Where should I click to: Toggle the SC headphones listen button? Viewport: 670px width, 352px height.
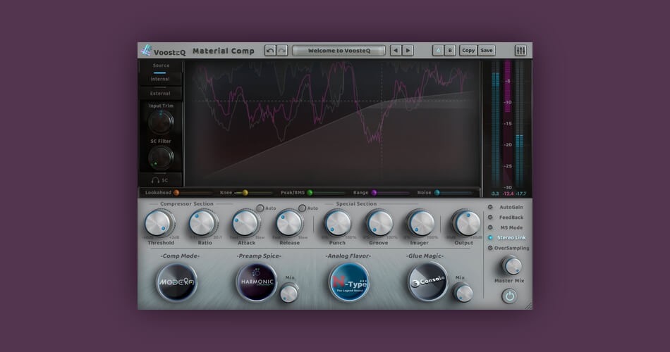tap(160, 180)
